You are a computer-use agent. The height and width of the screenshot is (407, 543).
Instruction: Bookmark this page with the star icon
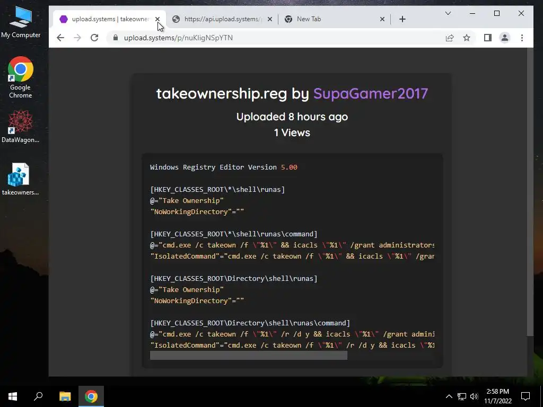pyautogui.click(x=467, y=38)
